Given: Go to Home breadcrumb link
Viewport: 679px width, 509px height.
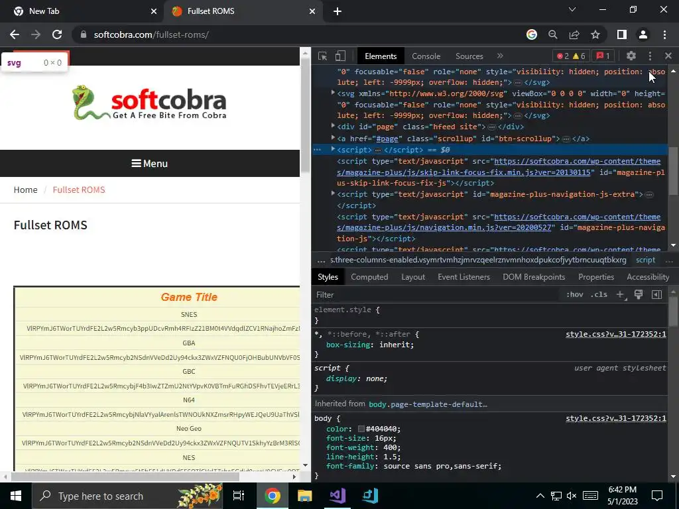Looking at the screenshot, I should (26, 190).
